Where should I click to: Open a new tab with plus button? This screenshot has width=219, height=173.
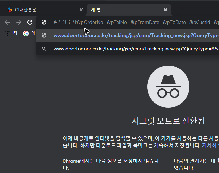(x=179, y=10)
